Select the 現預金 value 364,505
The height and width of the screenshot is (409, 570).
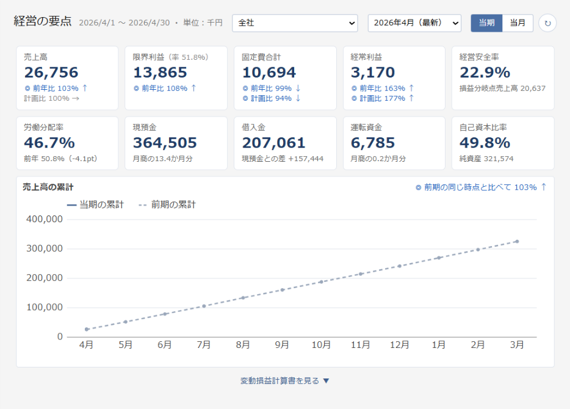coord(165,143)
